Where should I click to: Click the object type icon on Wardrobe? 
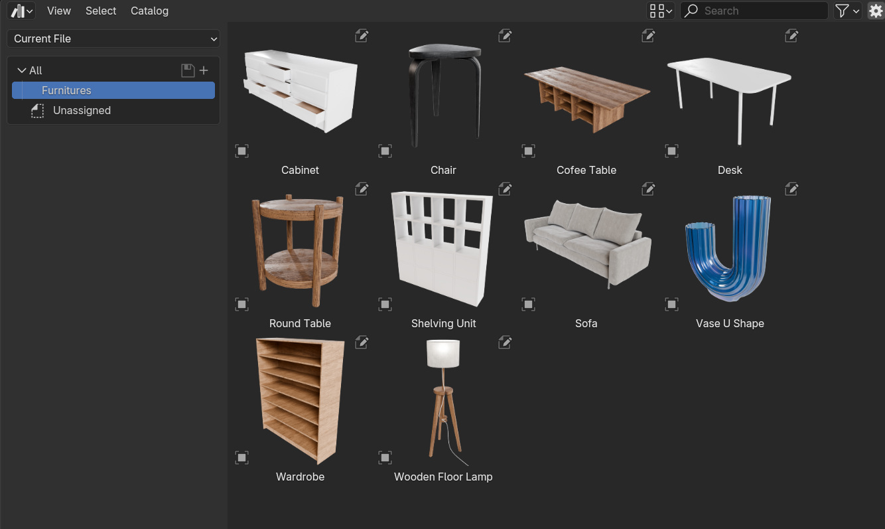pyautogui.click(x=241, y=458)
